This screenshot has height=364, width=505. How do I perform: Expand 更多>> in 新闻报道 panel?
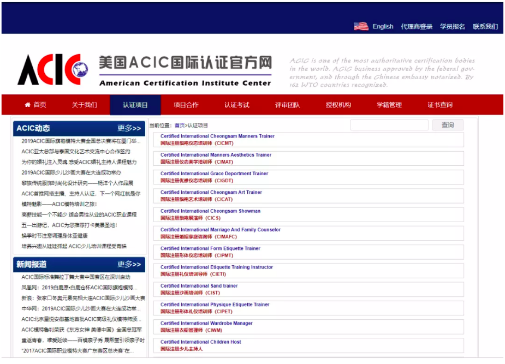click(129, 265)
